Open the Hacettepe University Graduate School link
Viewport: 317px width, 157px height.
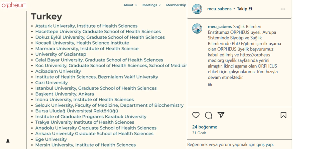tap(98, 31)
